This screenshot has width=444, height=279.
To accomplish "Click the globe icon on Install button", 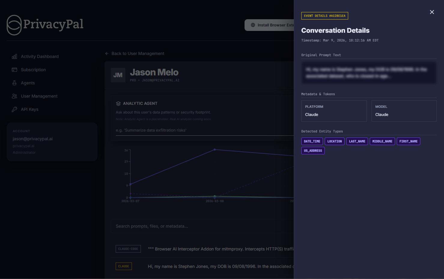I will point(253,25).
